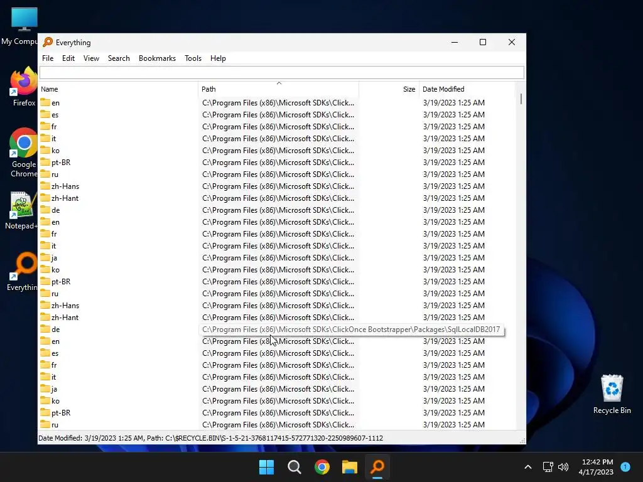
Task: Open the Edit menu
Action: pyautogui.click(x=68, y=58)
